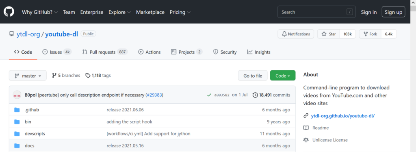Click the green commit status checkmark
416x152 pixels.
pyautogui.click(x=209, y=95)
